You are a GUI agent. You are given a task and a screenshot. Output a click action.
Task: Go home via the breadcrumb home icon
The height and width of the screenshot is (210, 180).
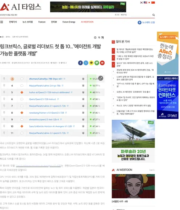[x=1, y=37]
